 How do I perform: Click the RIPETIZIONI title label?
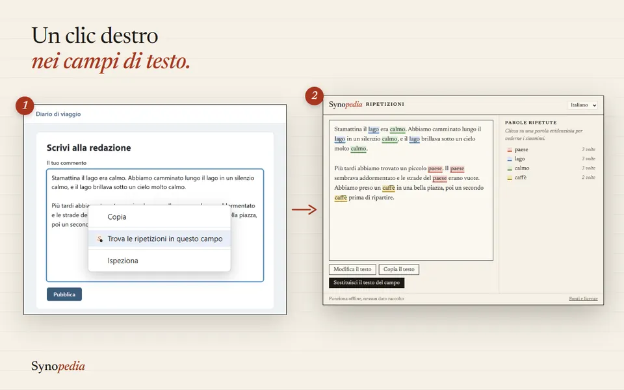click(385, 104)
